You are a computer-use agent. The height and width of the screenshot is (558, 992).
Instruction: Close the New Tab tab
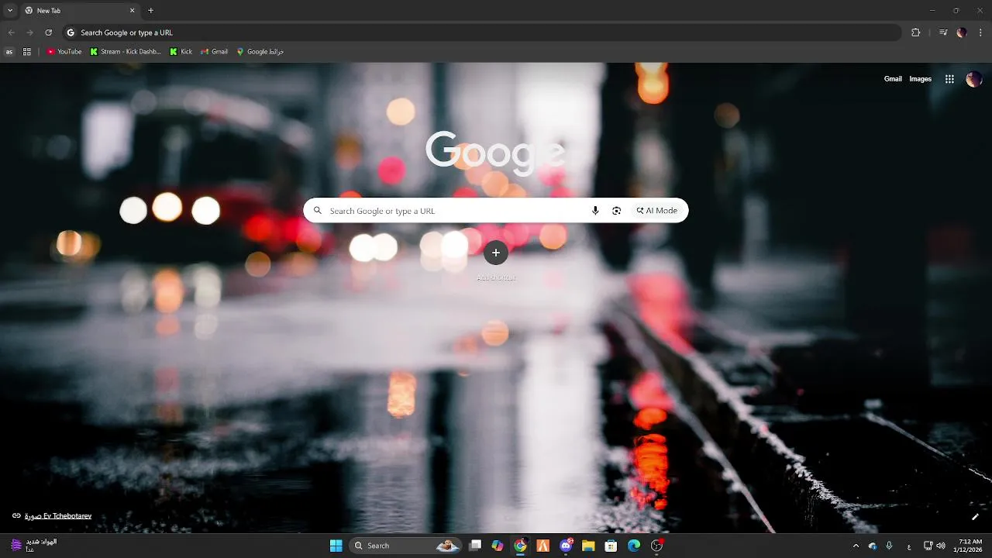[x=132, y=11]
